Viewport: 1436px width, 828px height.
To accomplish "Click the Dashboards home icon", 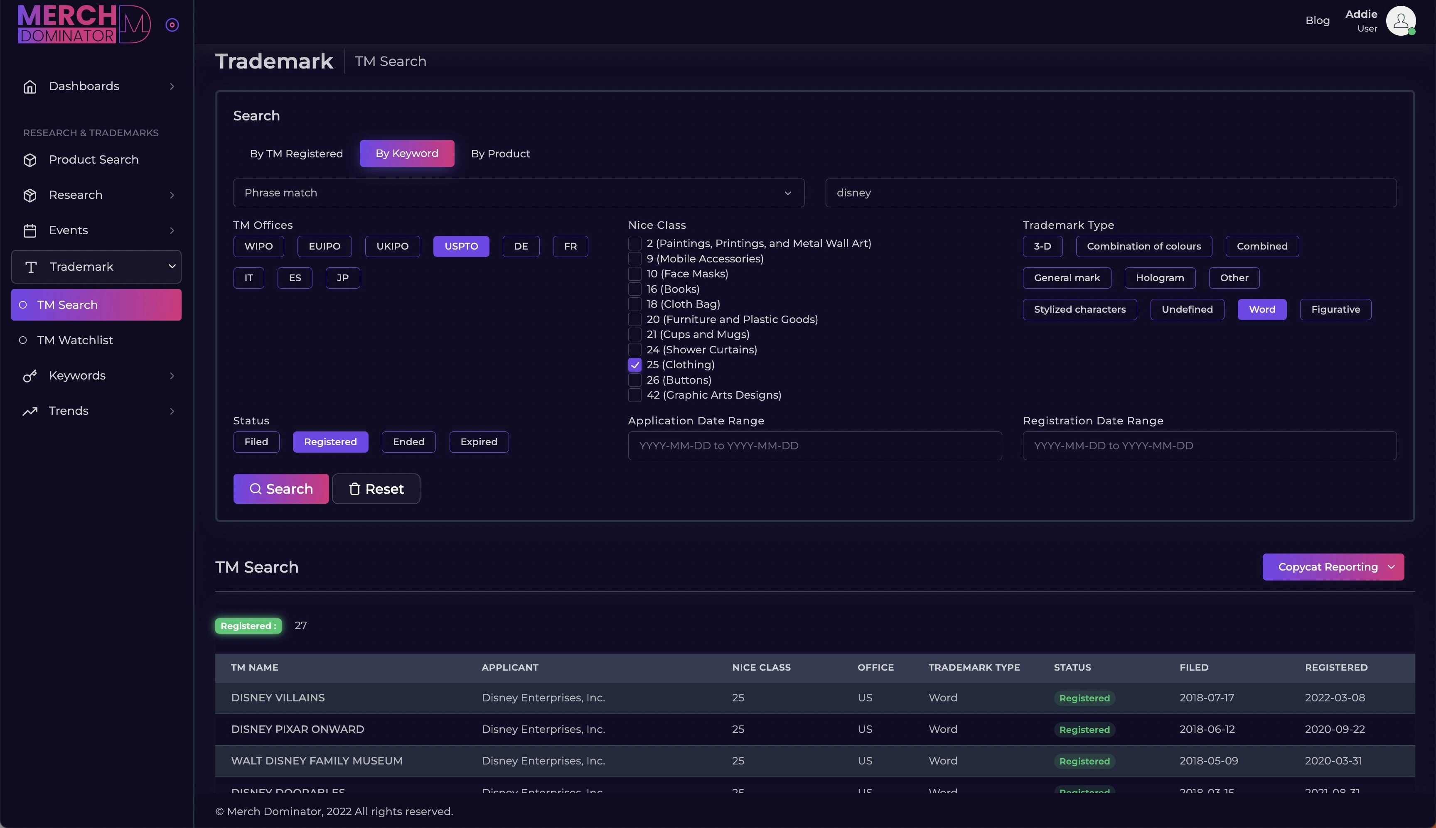I will (30, 86).
